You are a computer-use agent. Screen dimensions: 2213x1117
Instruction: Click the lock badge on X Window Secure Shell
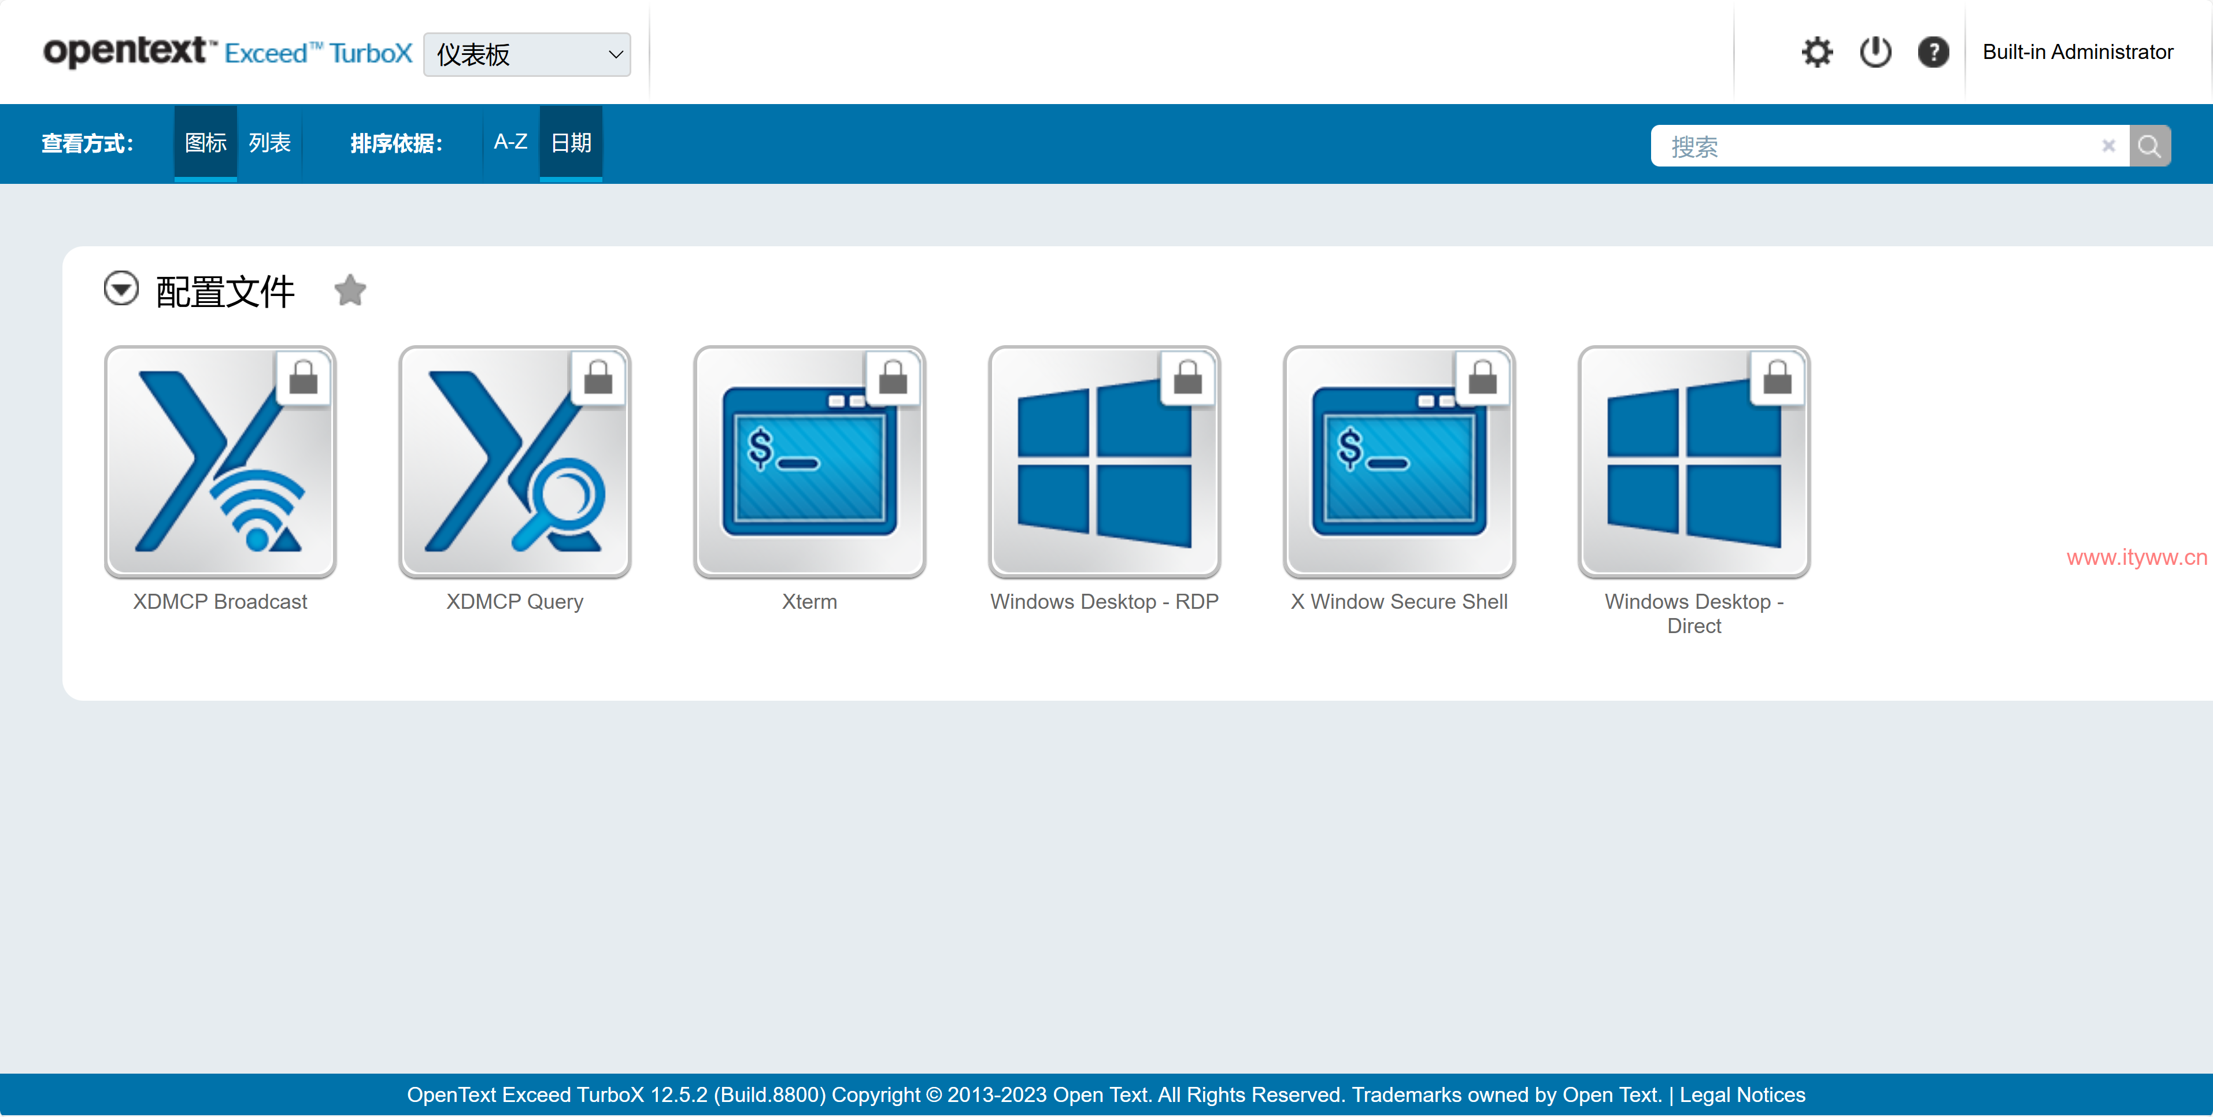(1482, 377)
